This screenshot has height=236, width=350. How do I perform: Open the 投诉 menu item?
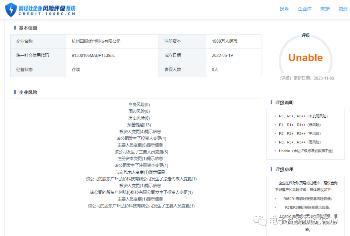click(284, 9)
